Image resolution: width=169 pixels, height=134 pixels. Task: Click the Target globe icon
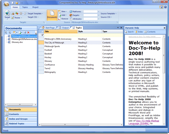coord(7,13)
